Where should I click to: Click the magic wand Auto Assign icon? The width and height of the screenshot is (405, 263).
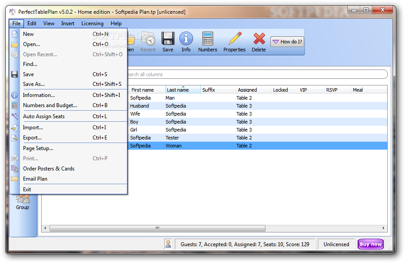pos(15,116)
